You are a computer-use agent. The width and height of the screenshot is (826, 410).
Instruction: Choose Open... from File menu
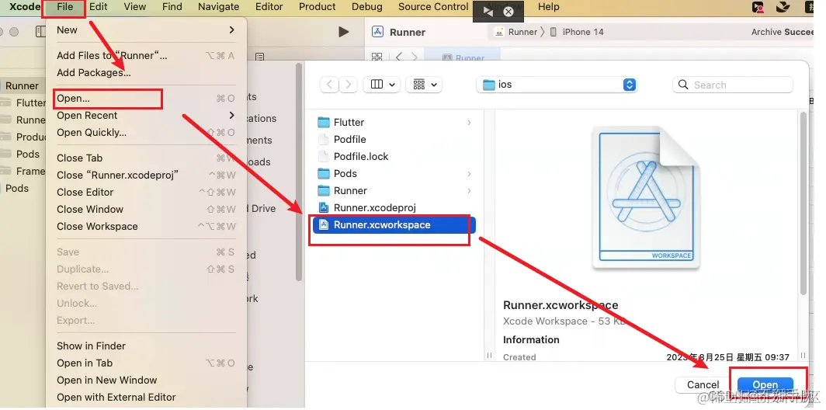(146, 99)
